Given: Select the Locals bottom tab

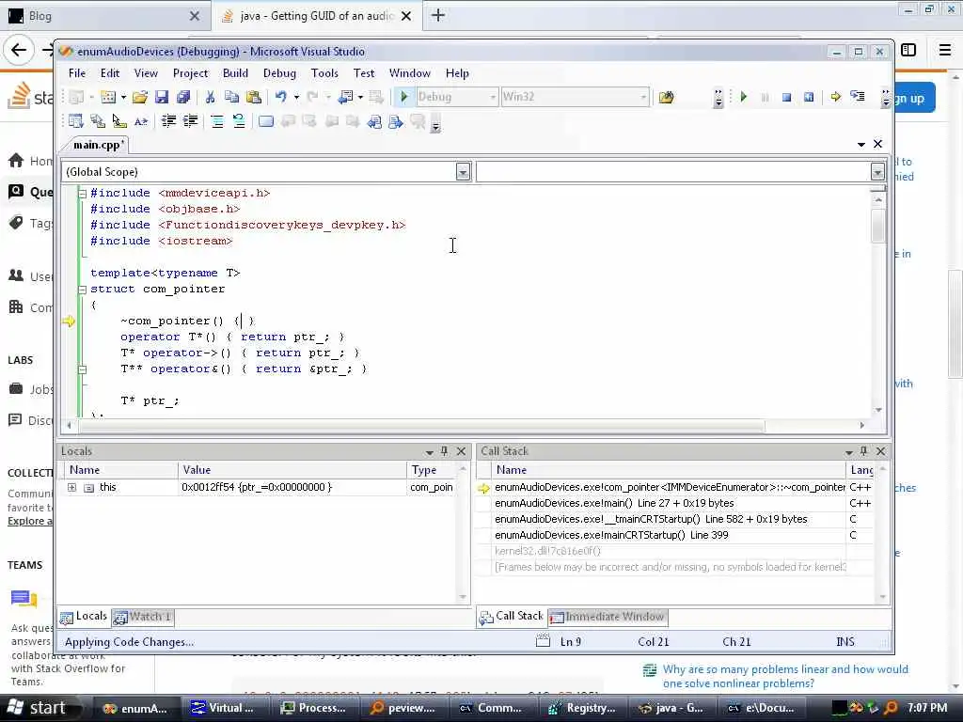Looking at the screenshot, I should (x=84, y=617).
